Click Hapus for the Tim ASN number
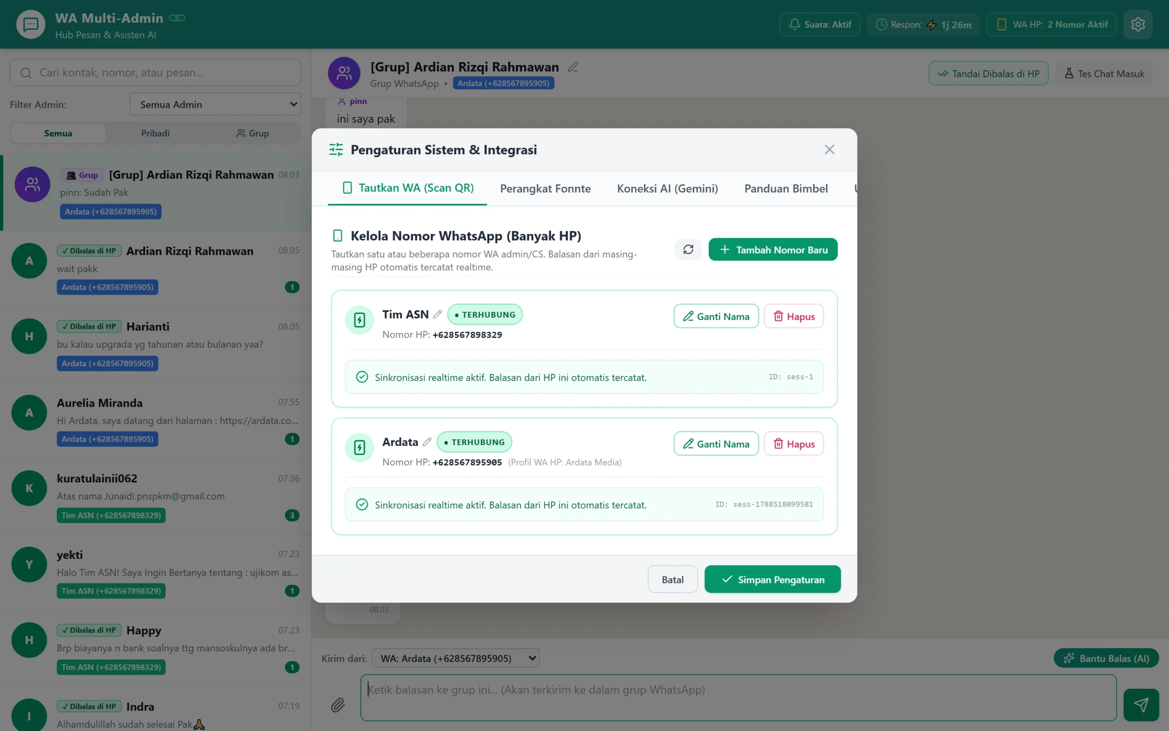 (794, 316)
